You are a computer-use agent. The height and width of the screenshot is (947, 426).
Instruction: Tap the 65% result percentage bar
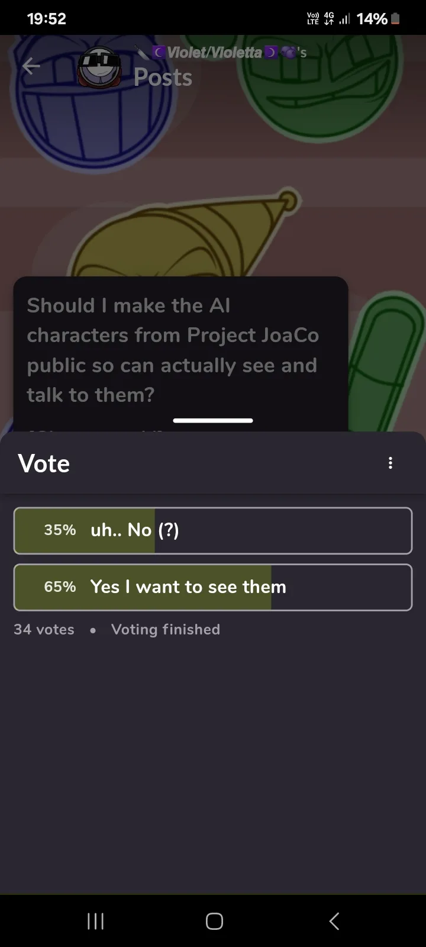click(x=143, y=587)
